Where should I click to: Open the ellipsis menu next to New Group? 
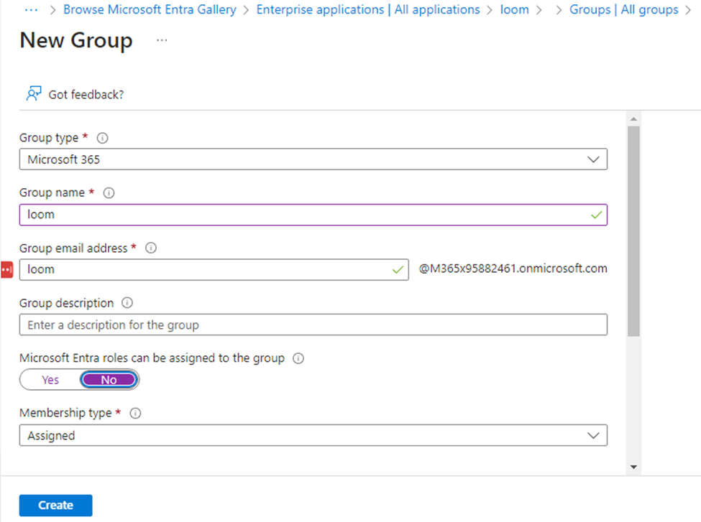pyautogui.click(x=162, y=41)
